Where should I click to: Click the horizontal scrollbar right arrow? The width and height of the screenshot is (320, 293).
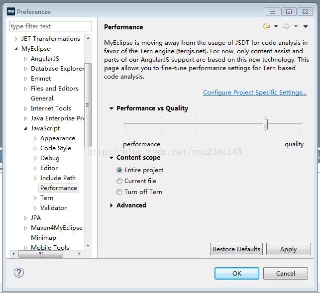point(80,254)
